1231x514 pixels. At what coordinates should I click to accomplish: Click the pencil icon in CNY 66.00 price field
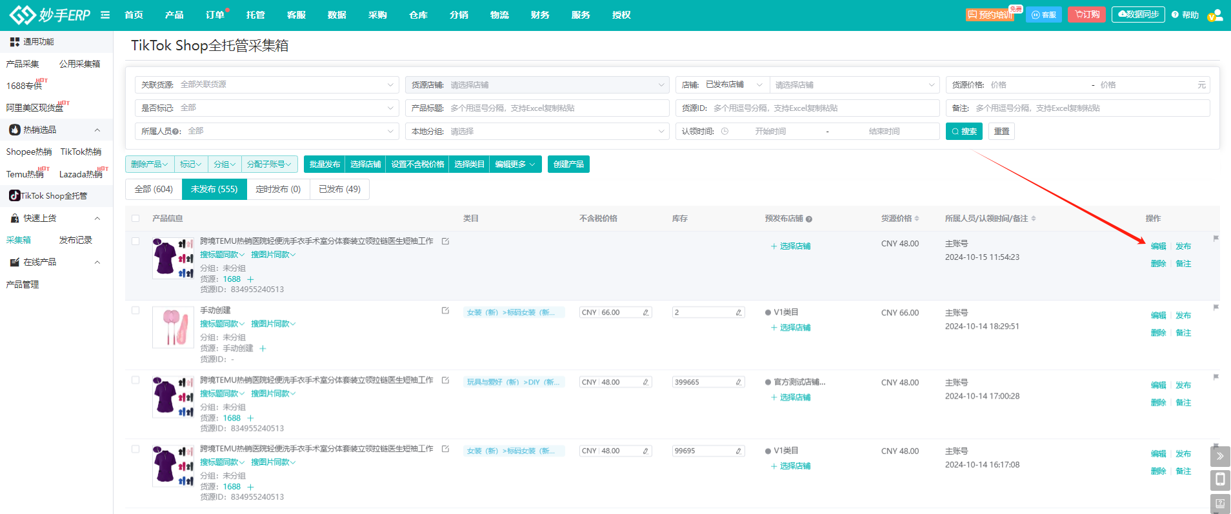(x=645, y=313)
